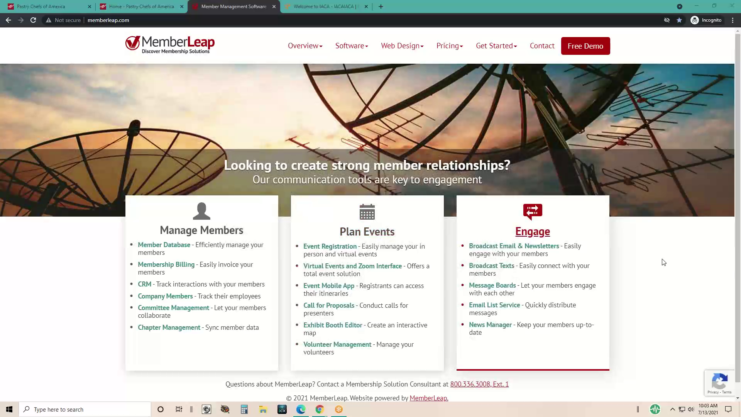741x417 pixels.
Task: Close the Member Management Software tab
Action: coord(274,7)
